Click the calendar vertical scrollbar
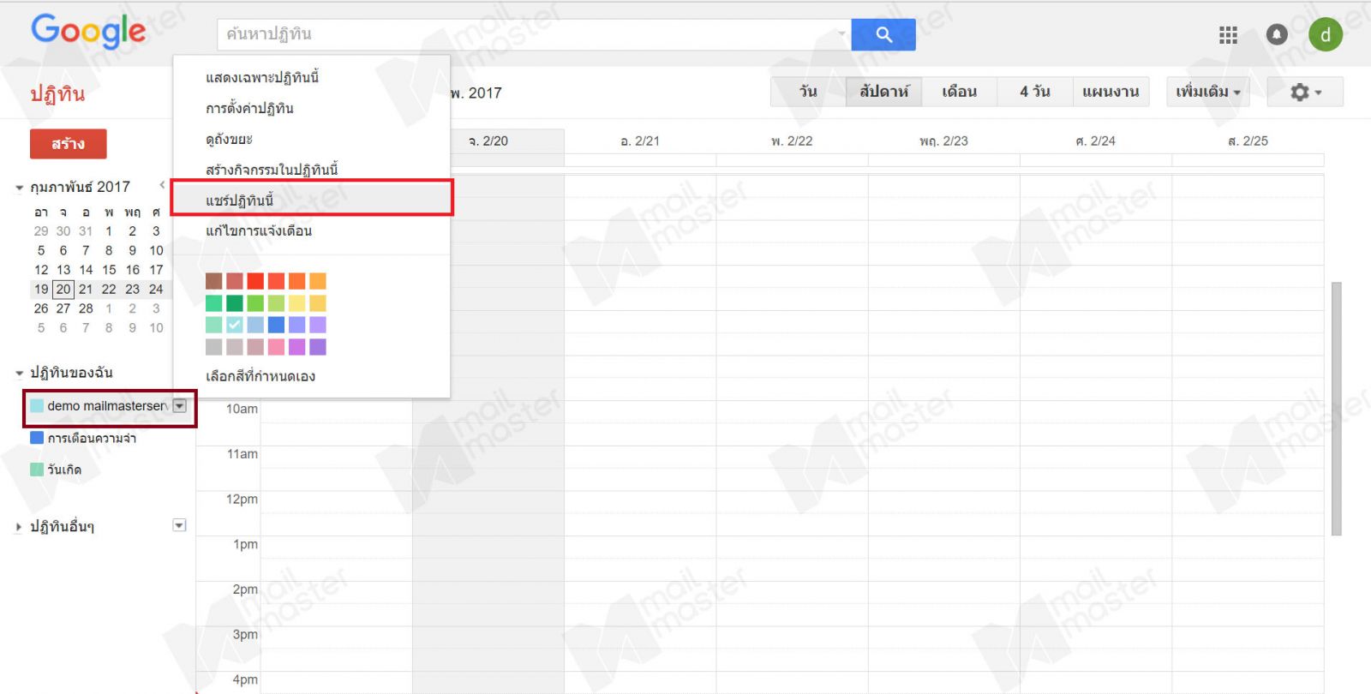Viewport: 1371px width, 694px height. (x=1336, y=409)
